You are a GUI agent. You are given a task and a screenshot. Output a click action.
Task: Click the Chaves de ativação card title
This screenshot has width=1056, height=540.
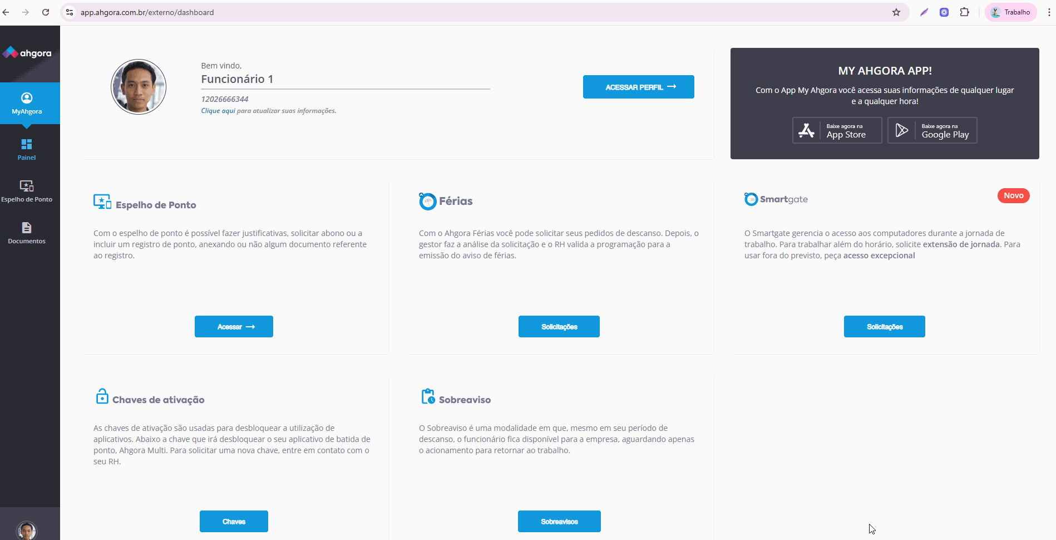159,400
